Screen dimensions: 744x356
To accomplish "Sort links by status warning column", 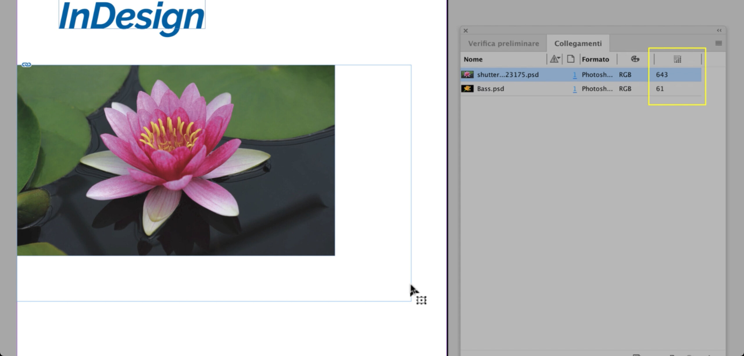I will tap(555, 59).
